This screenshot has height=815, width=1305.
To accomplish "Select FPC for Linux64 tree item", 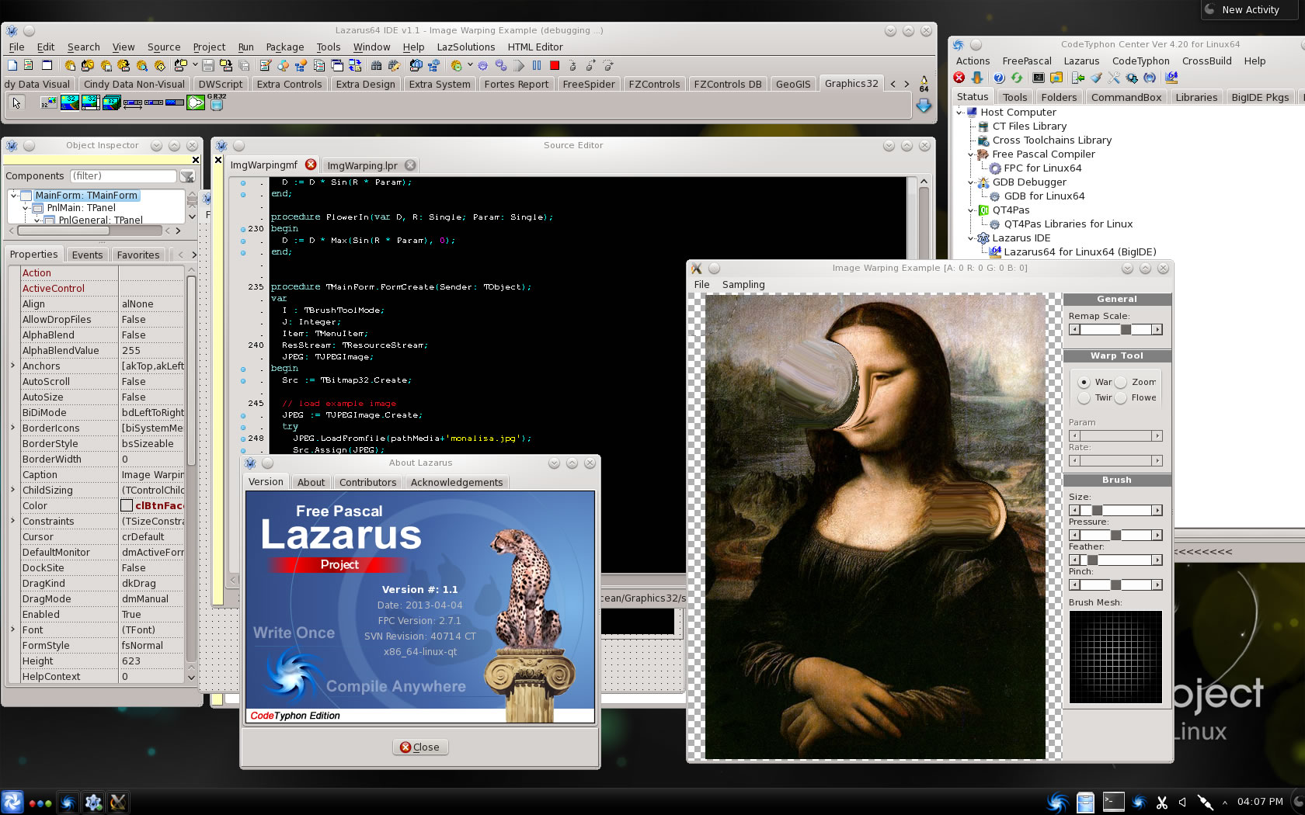I will click(x=1042, y=168).
